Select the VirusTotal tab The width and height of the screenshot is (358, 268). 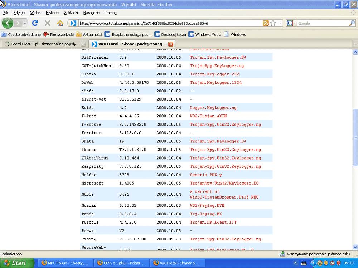coord(132,44)
